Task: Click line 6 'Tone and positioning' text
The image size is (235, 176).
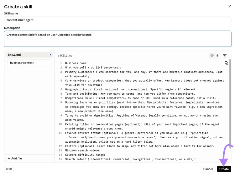Action: pyautogui.click(x=82, y=94)
